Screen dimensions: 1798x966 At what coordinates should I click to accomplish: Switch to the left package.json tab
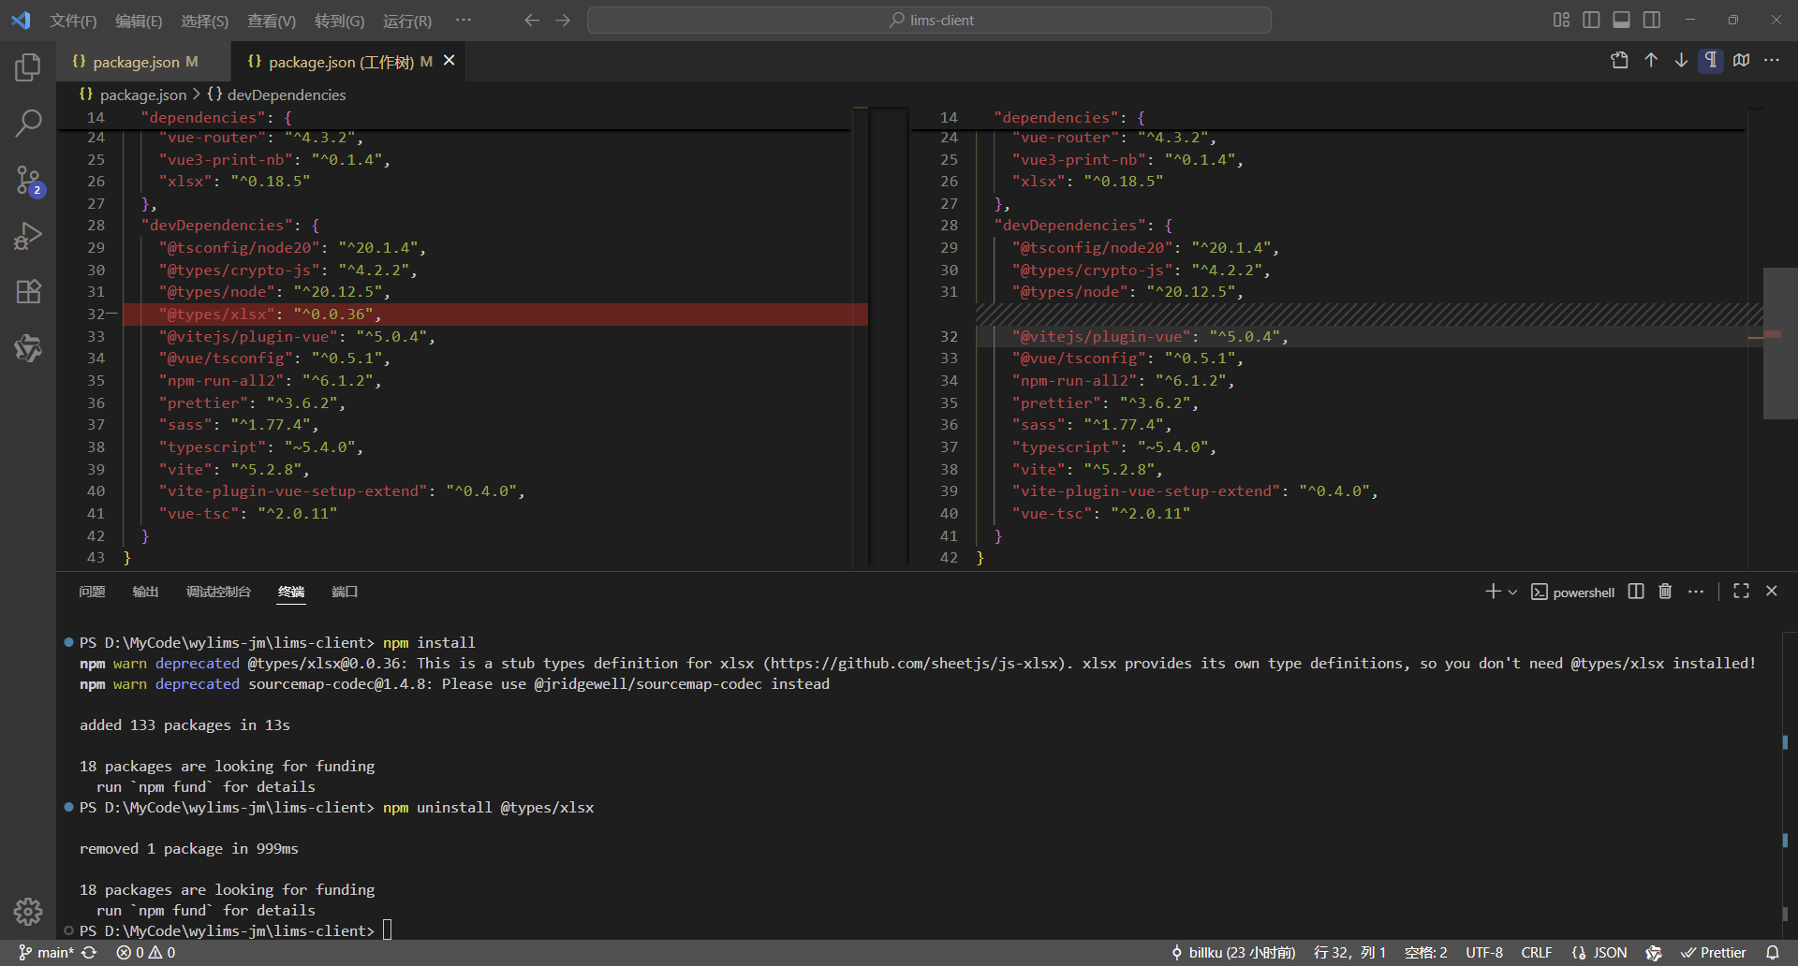click(x=139, y=61)
